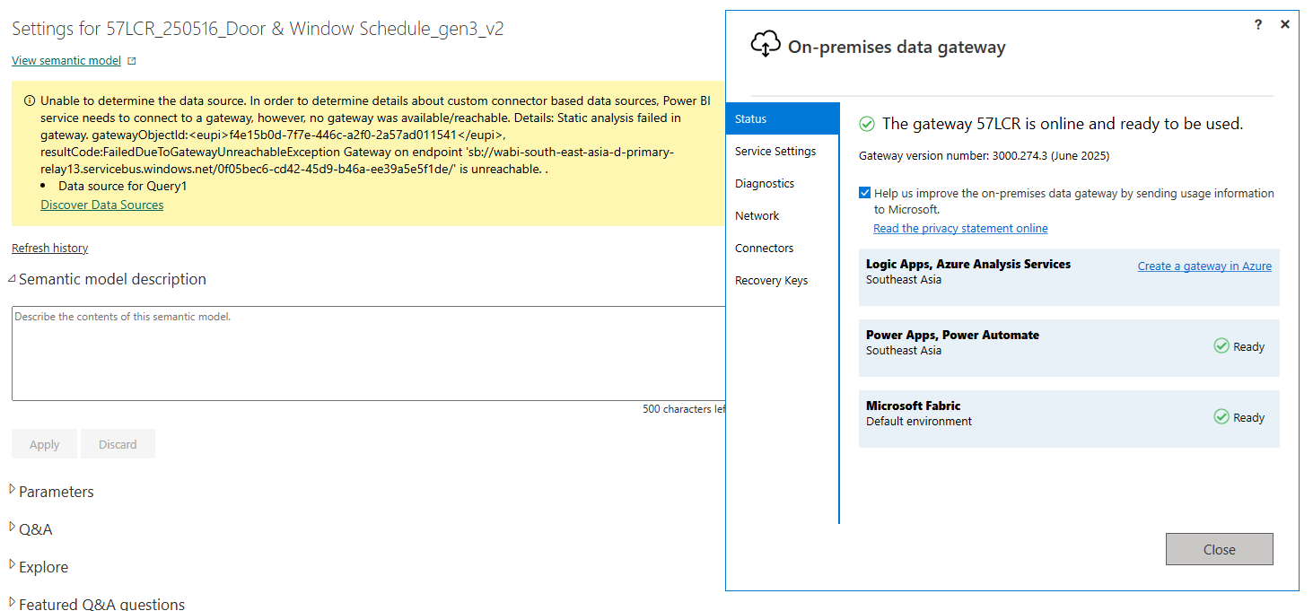Click the Close button in the gateway window
1313x611 pixels.
(1219, 549)
